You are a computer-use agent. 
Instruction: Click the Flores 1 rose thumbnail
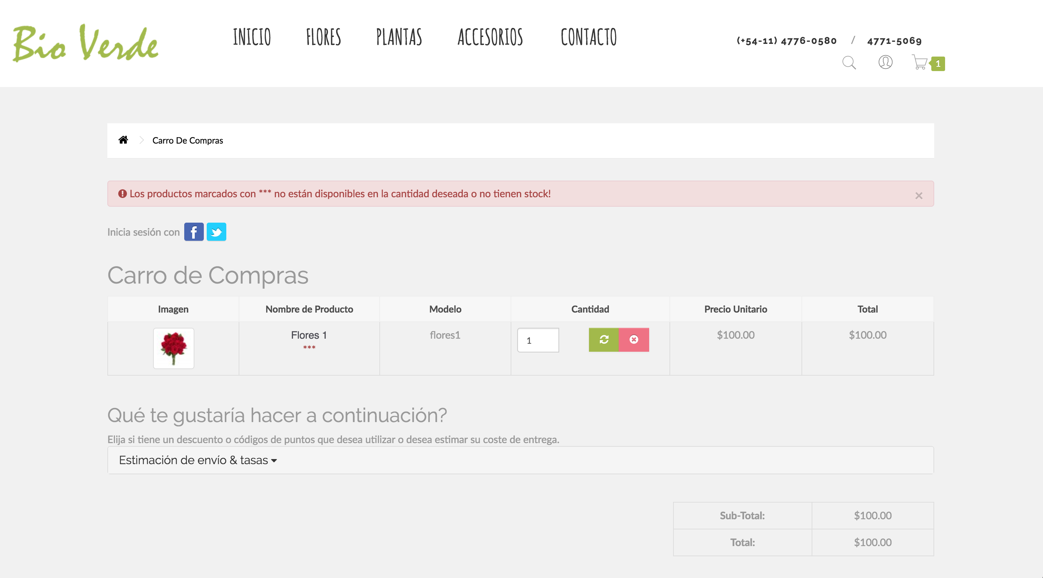coord(173,348)
